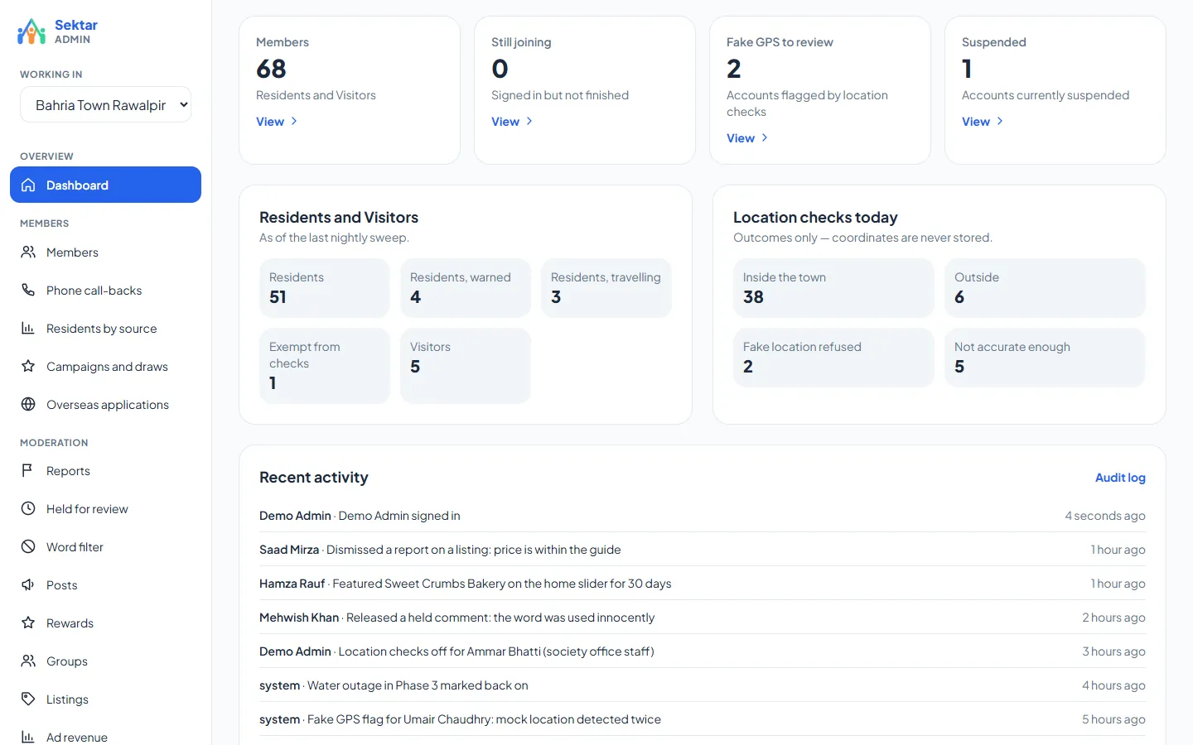Click the Ad revenue chart icon
The image size is (1193, 745).
28,737
